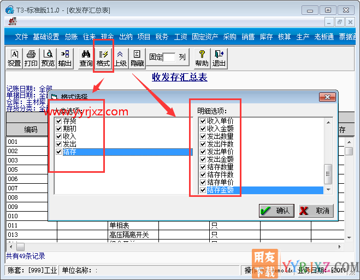Uncheck the 结存数量 checkbox
The width and height of the screenshot is (360, 280).
(x=203, y=167)
